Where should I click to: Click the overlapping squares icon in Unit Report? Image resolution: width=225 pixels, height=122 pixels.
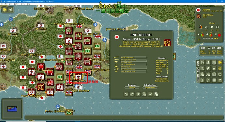pos(156,94)
